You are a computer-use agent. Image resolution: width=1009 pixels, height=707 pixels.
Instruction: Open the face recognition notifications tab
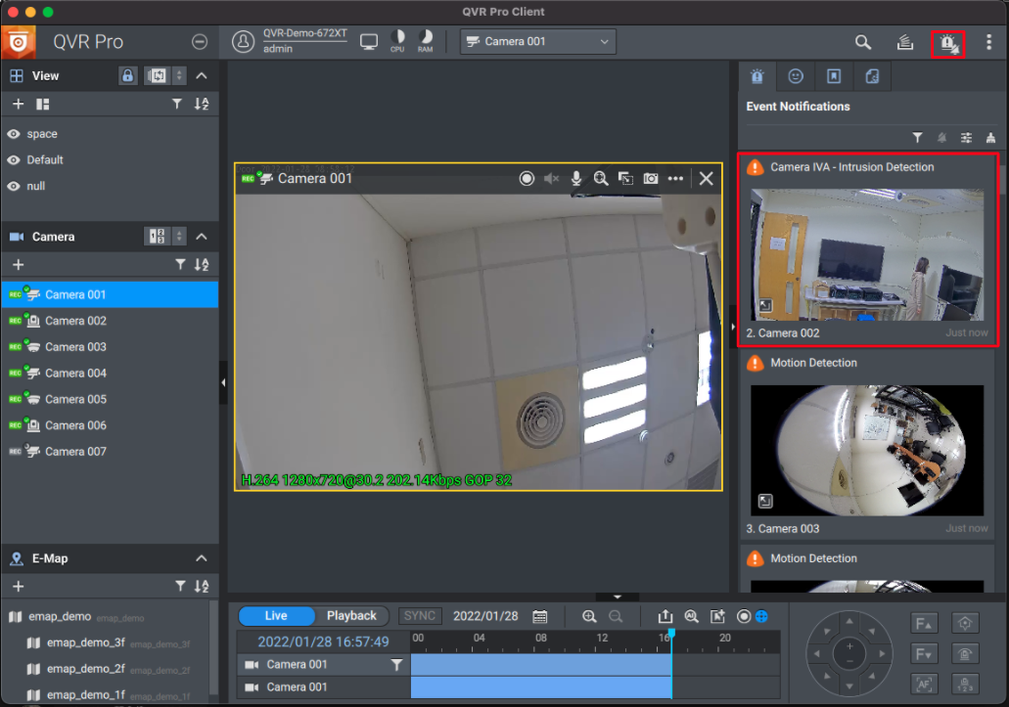pyautogui.click(x=796, y=75)
